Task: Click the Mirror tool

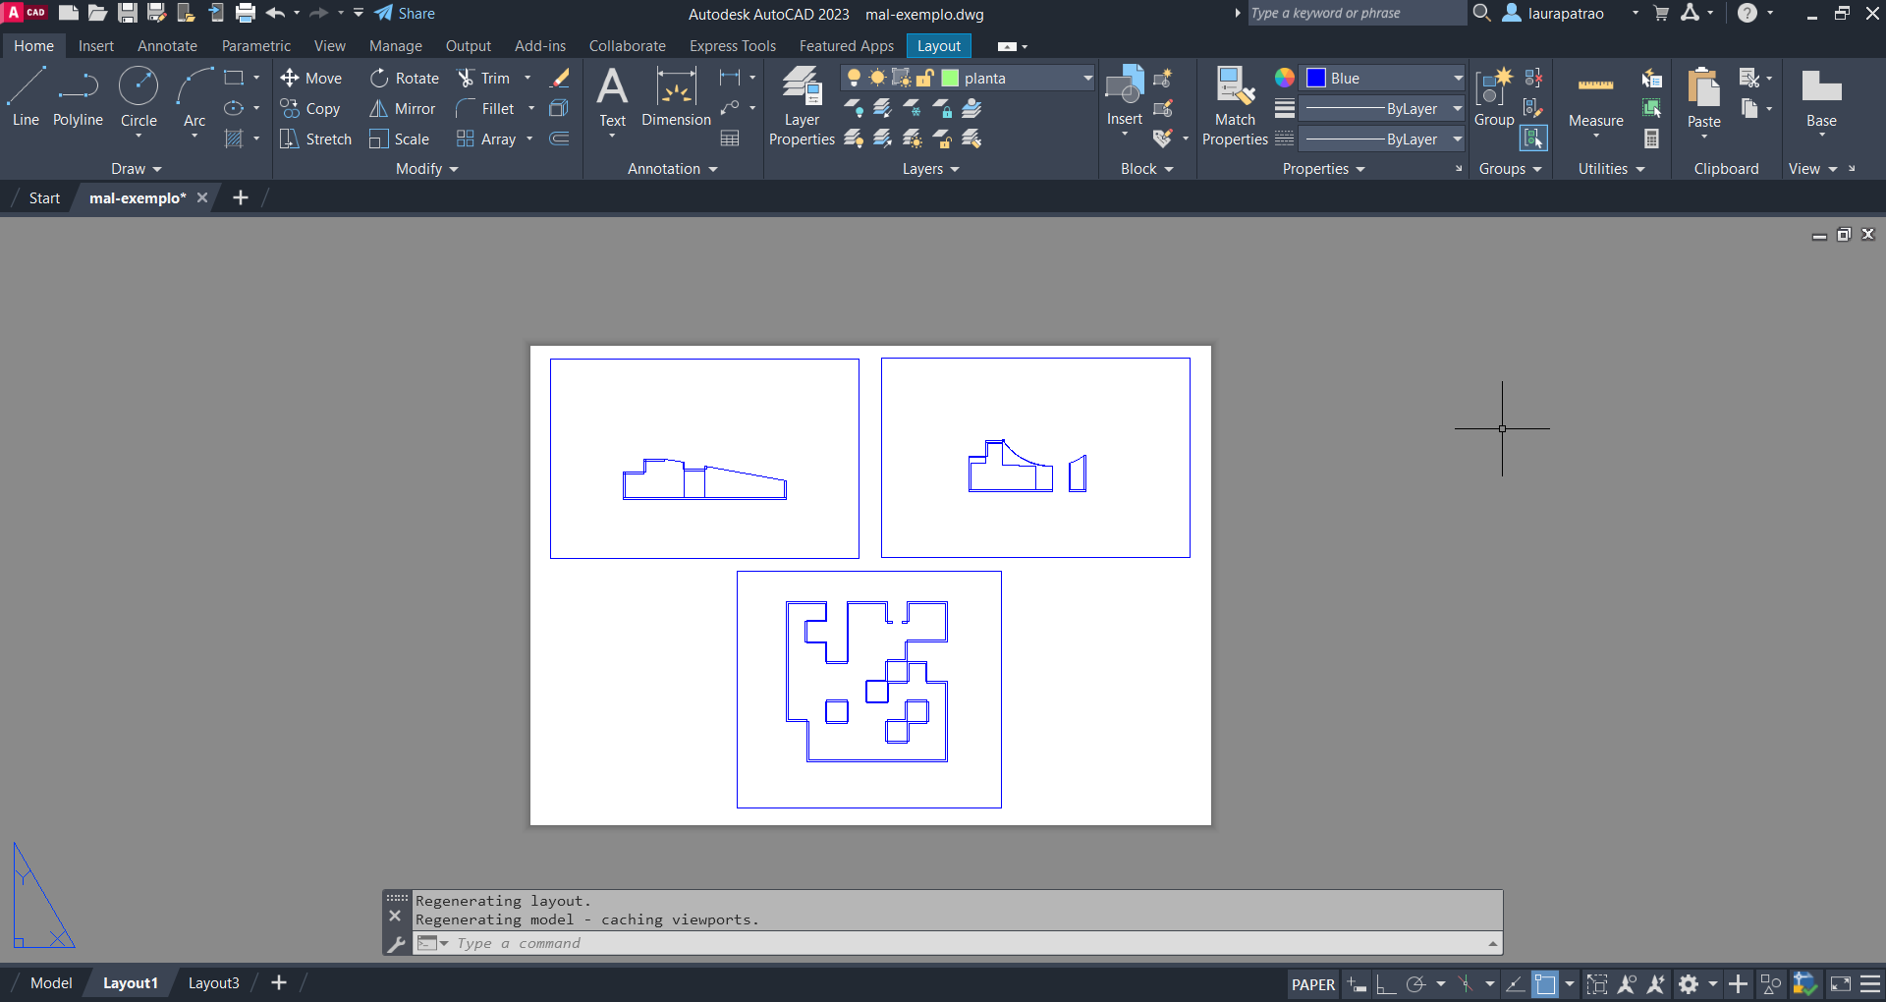Action: (403, 109)
